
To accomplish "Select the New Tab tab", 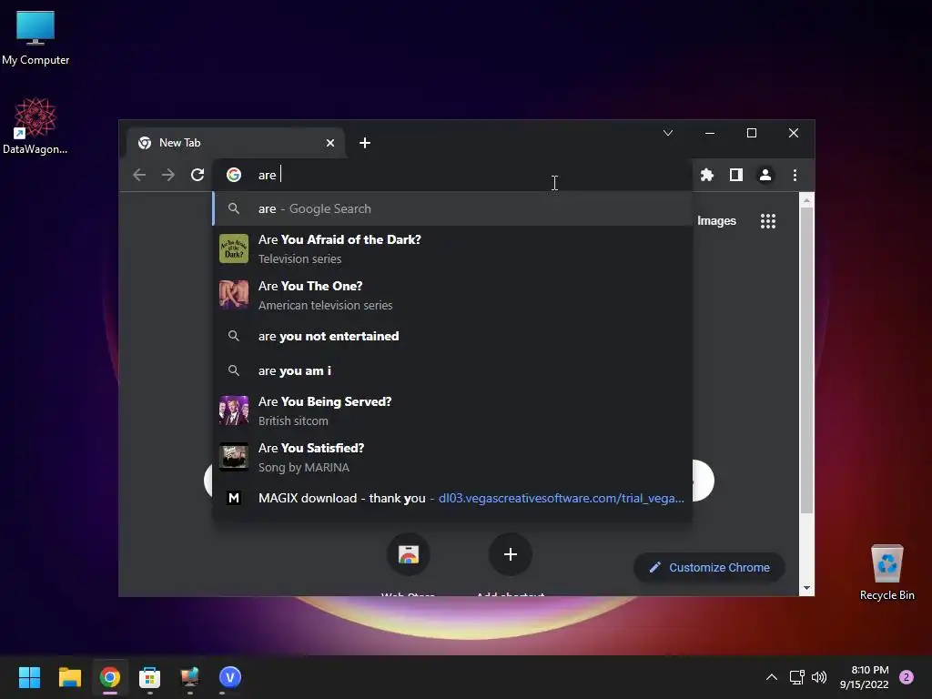I will 236,143.
